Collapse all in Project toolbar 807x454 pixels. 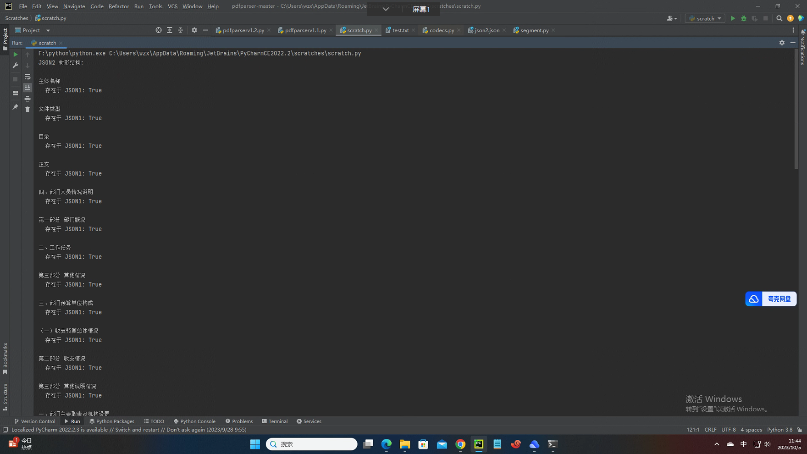pos(181,30)
